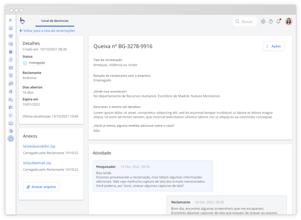Open the globe icon in the sidebar

[x=11, y=91]
